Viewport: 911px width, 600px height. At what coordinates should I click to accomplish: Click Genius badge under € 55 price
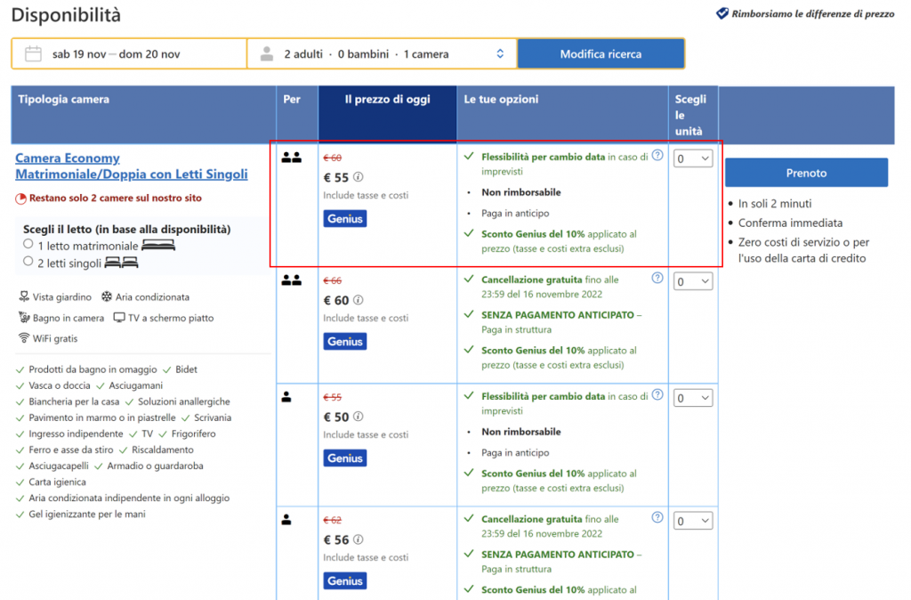[344, 219]
